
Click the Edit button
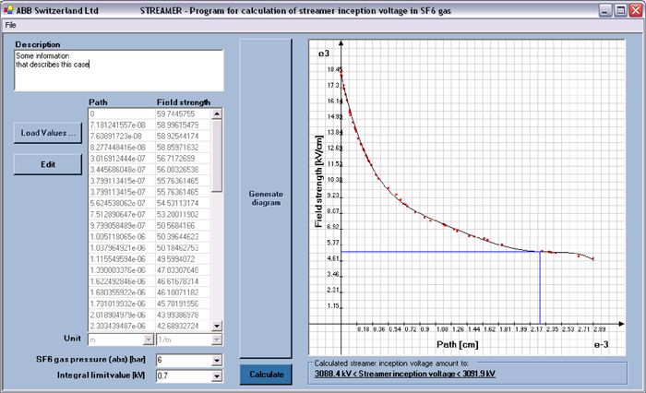[x=48, y=164]
